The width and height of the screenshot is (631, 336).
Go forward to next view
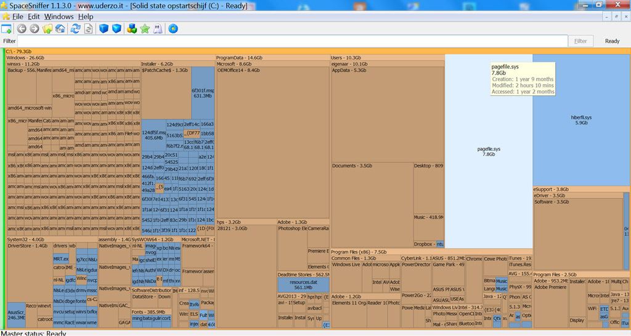point(35,29)
